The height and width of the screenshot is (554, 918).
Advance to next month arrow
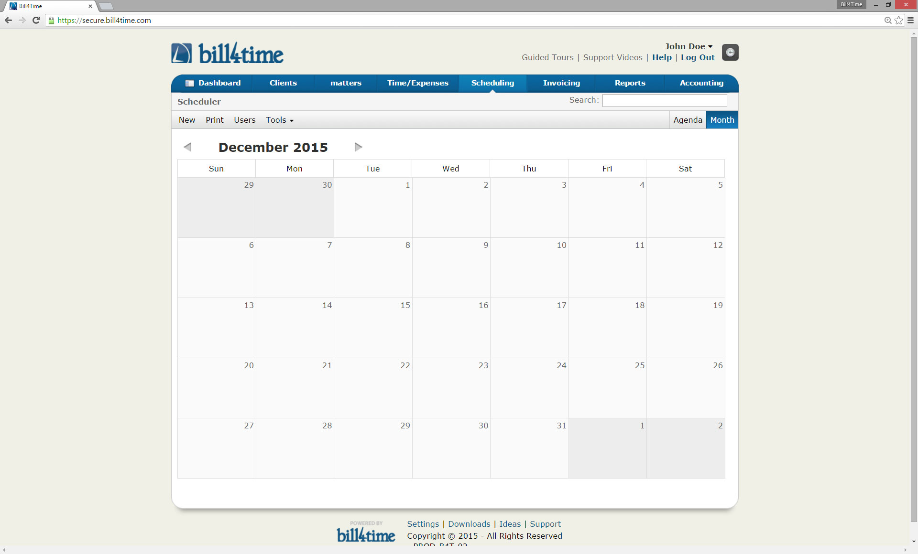point(358,147)
